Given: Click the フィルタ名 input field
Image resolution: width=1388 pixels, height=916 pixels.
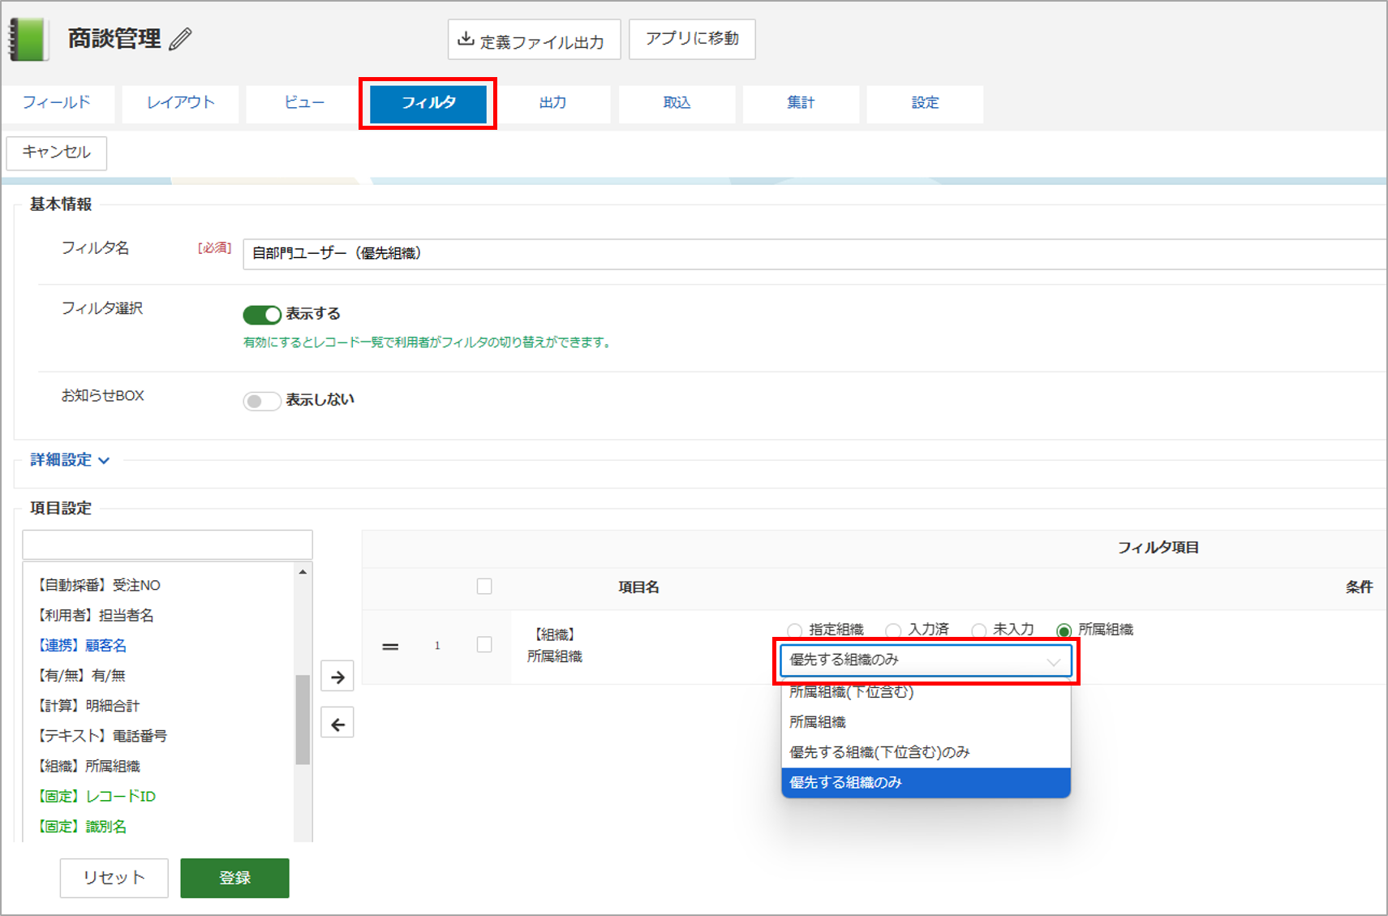Looking at the screenshot, I should tap(815, 254).
